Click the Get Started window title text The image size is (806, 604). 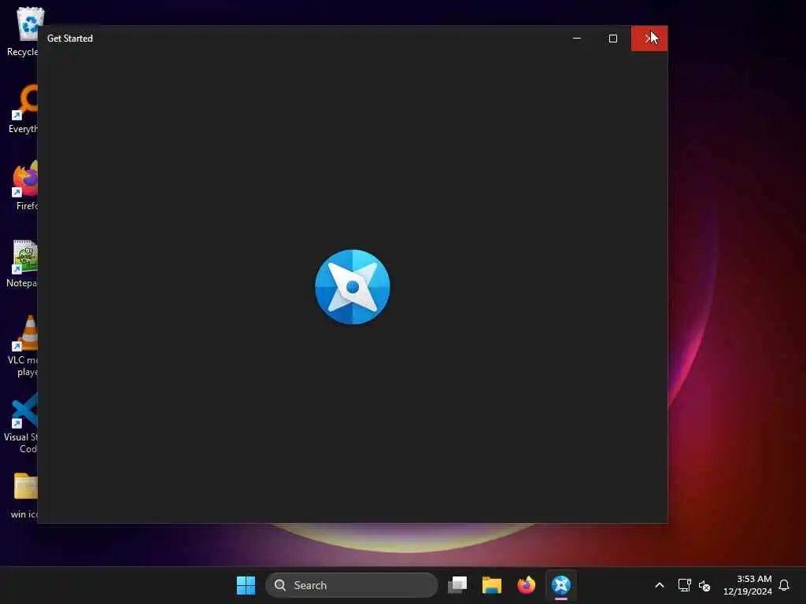(70, 39)
